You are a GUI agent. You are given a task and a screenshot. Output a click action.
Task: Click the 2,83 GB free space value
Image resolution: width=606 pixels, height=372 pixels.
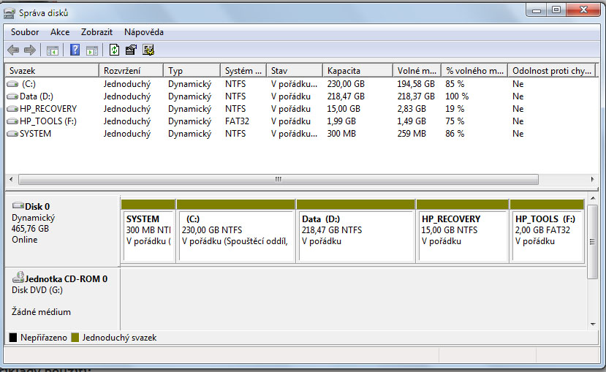click(412, 109)
